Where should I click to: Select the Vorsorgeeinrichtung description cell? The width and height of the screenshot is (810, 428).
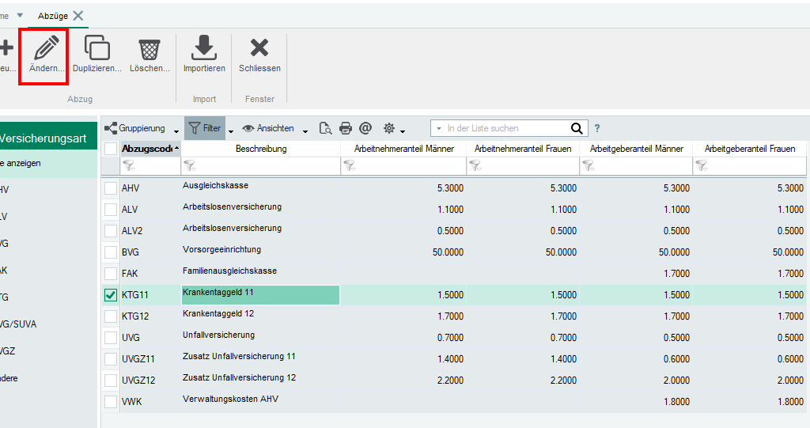(261, 252)
